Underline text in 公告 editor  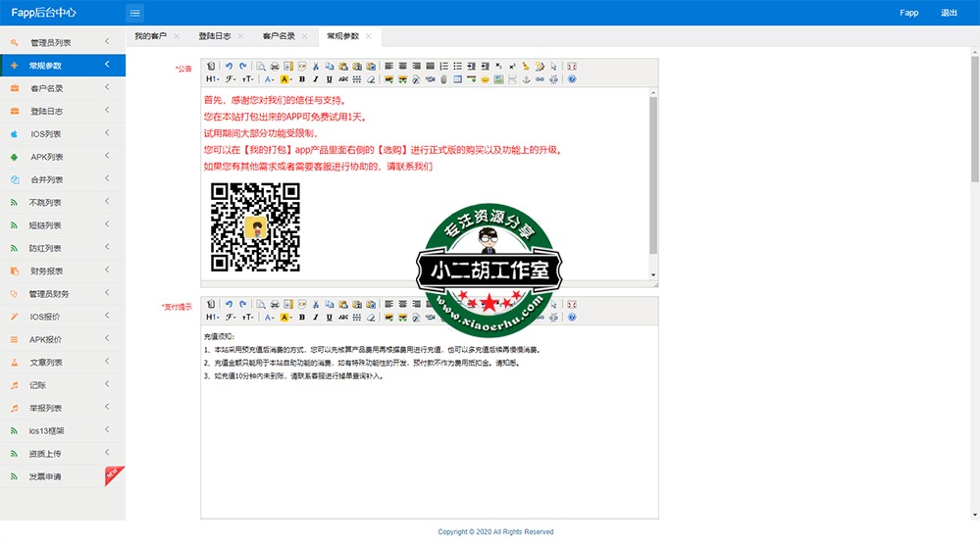pos(330,79)
